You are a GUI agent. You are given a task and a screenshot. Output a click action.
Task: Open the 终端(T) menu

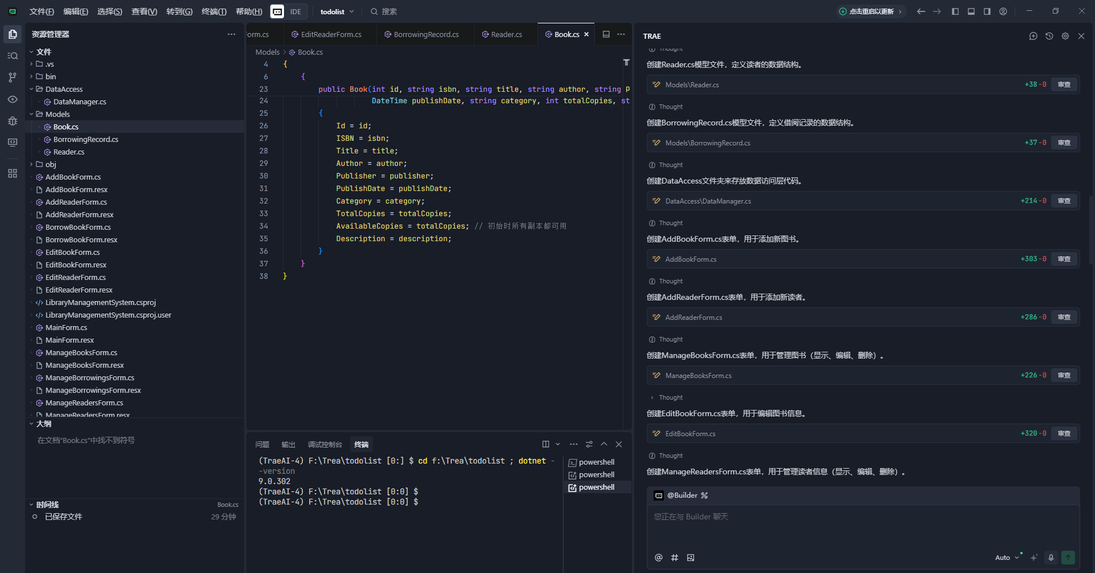pos(214,11)
